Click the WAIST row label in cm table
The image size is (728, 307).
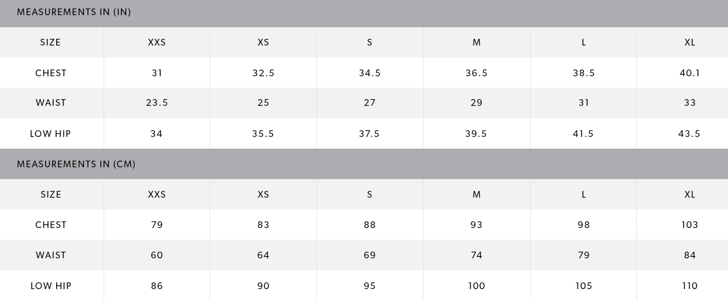(51, 255)
